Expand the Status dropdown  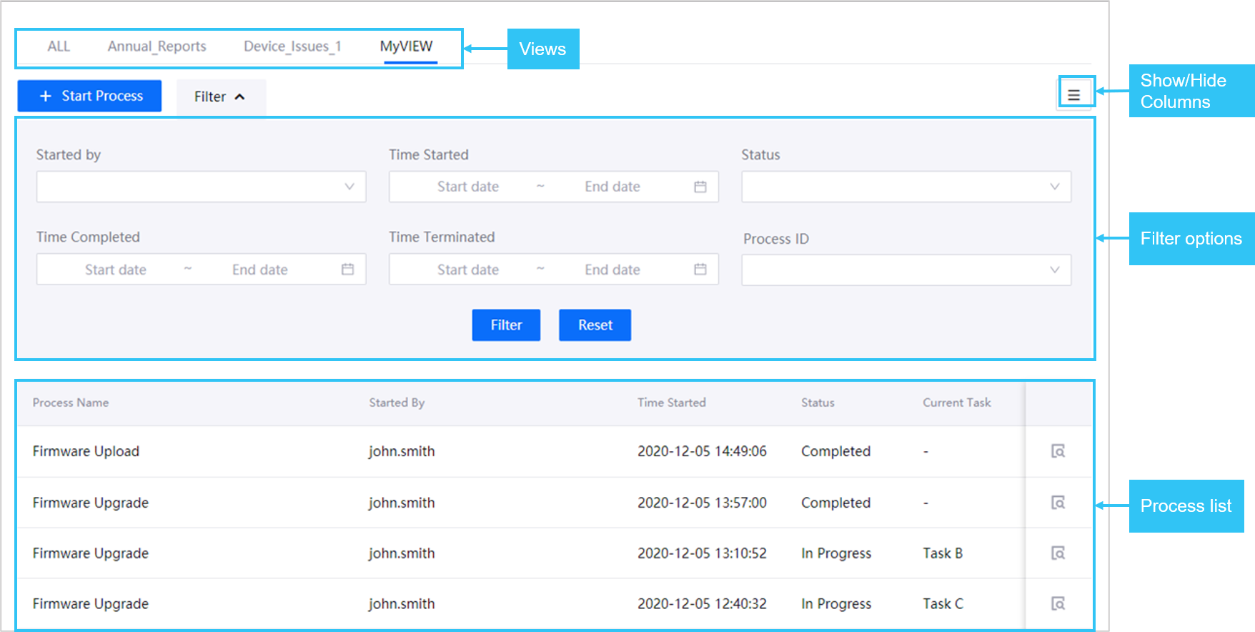906,187
